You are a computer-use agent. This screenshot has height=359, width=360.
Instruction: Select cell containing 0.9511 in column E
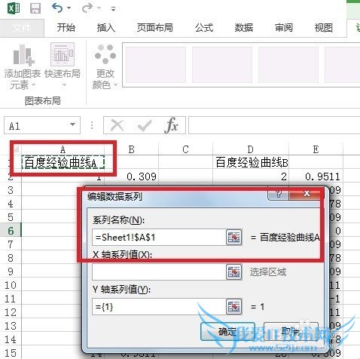[x=316, y=176]
